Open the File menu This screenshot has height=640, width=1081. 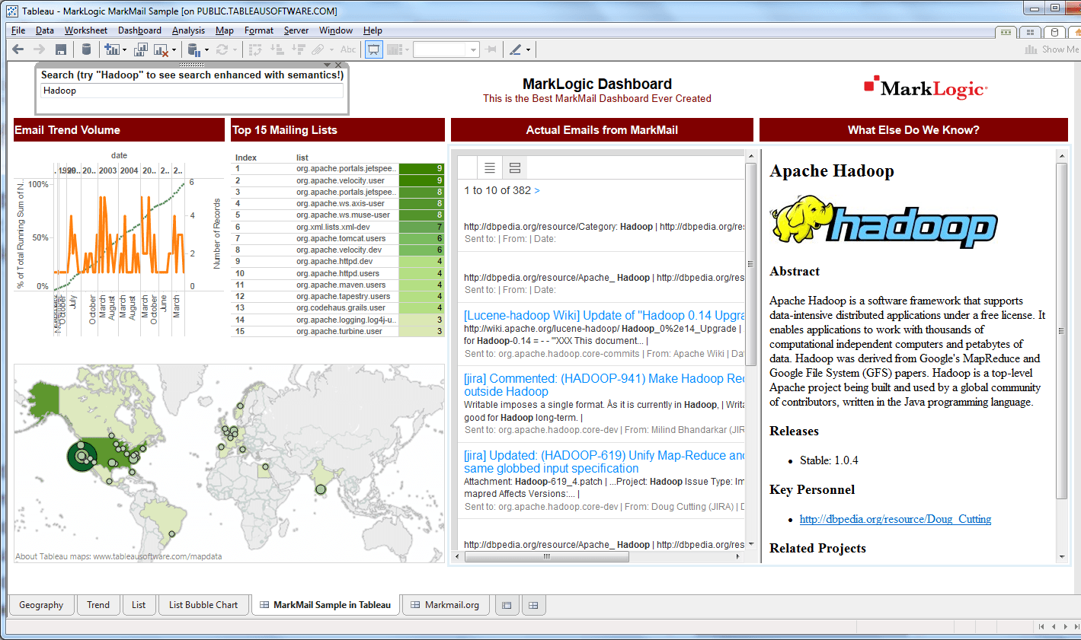tap(18, 30)
